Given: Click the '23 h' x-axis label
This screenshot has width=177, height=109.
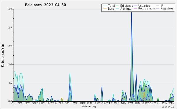Looking at the screenshot, I should (x=171, y=103).
